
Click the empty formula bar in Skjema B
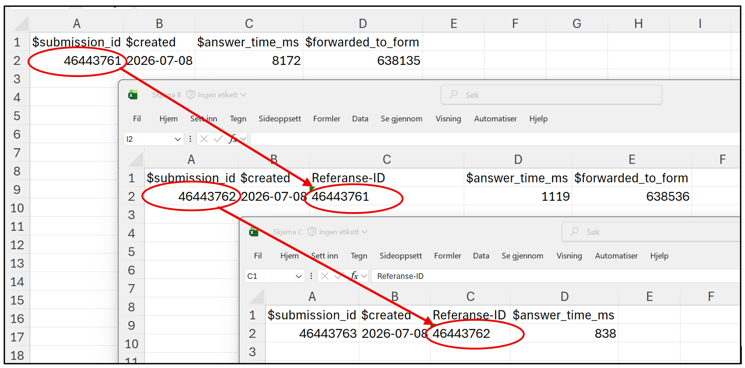[x=495, y=139]
